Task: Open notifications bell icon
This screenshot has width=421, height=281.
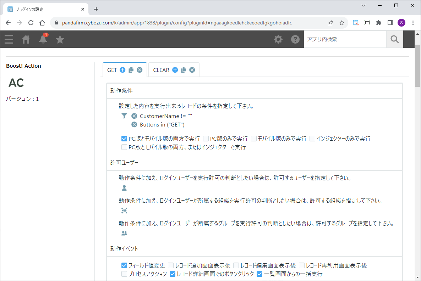Action: point(43,39)
